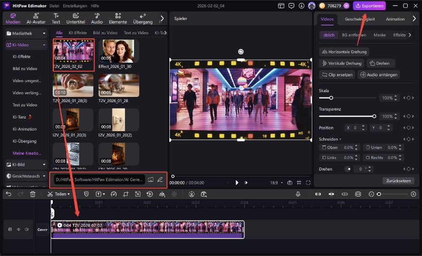
Task: Toggle the player grid overlay icon
Action: pyautogui.click(x=299, y=183)
